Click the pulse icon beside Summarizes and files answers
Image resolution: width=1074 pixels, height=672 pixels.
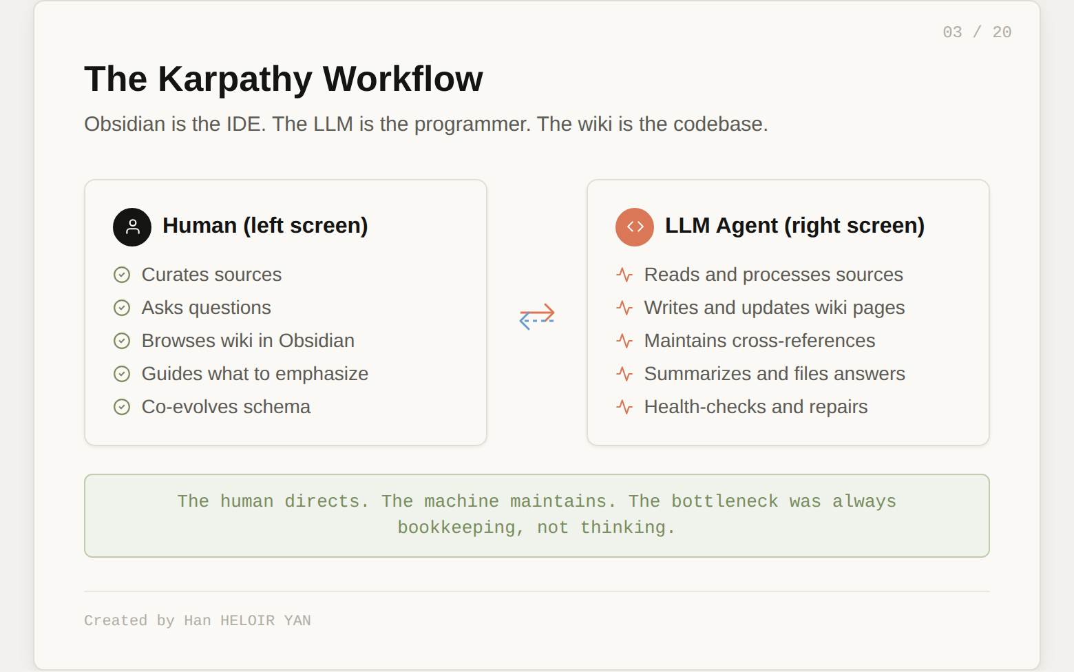click(x=624, y=374)
